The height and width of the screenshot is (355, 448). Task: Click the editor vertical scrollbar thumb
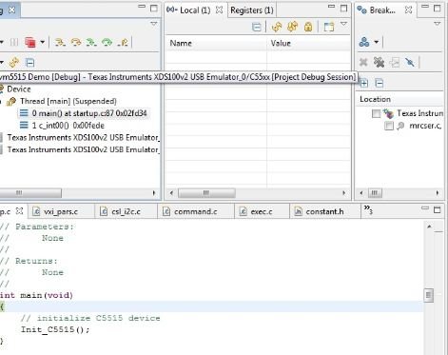tap(429, 295)
